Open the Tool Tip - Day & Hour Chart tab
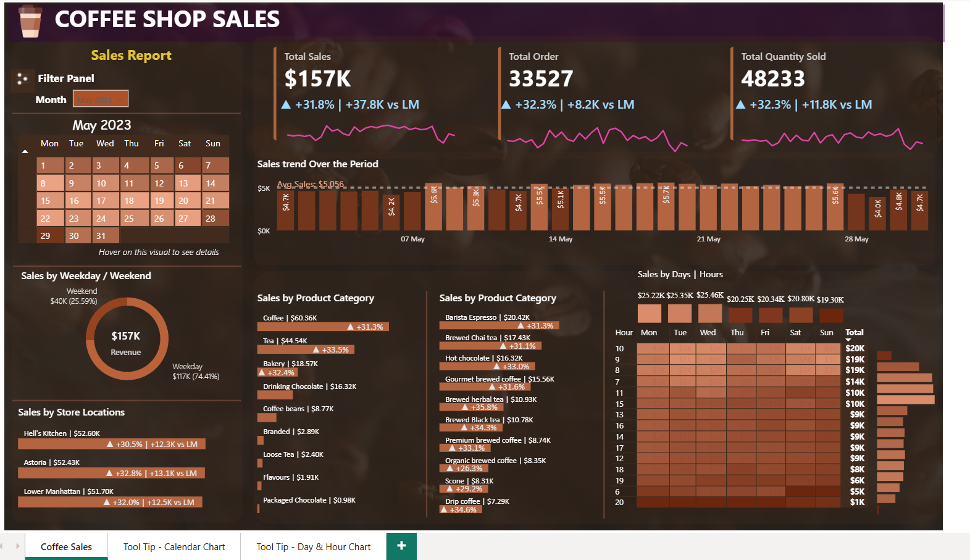Screen dimensions: 970x560 click(314, 546)
